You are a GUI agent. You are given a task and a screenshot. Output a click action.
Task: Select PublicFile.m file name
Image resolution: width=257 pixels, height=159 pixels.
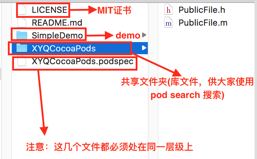203,23
